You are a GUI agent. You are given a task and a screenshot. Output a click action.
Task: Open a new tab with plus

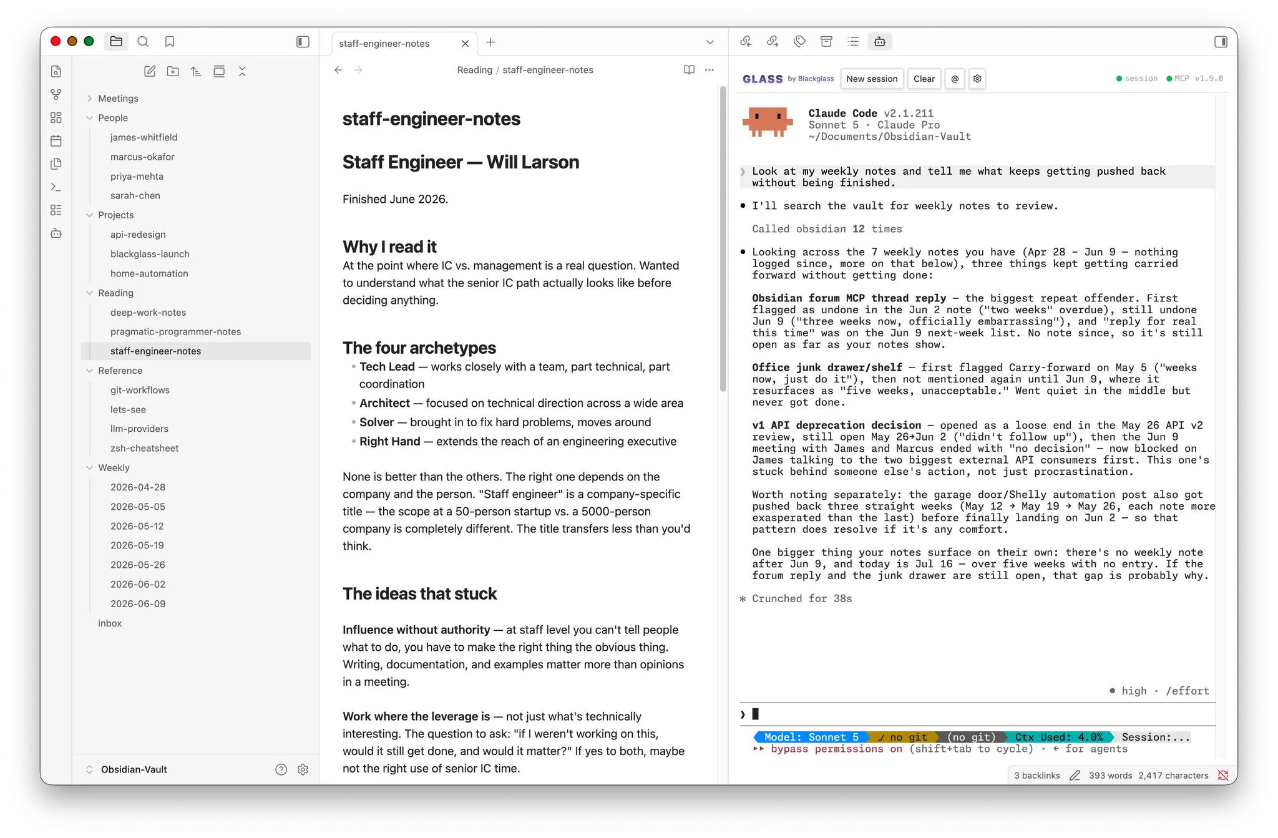(x=490, y=42)
